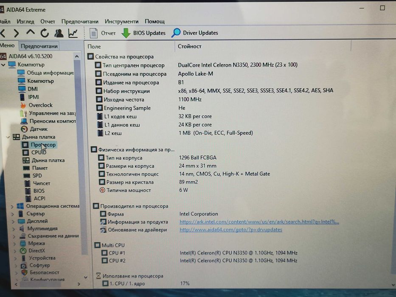Expand the Дисплей tree node
The image size is (396, 297).
(13, 222)
